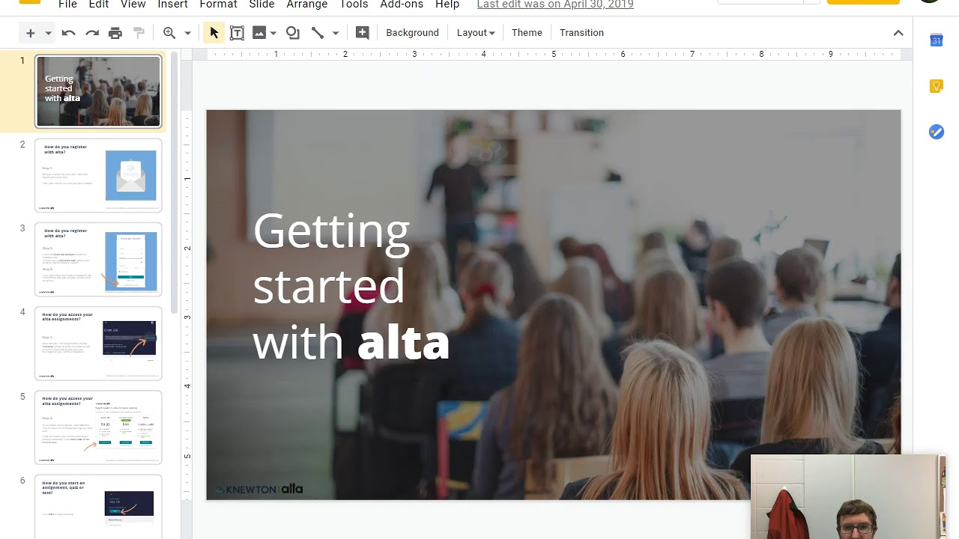Open the Google Calendar side panel icon
Image resolution: width=959 pixels, height=539 pixels.
tap(936, 40)
